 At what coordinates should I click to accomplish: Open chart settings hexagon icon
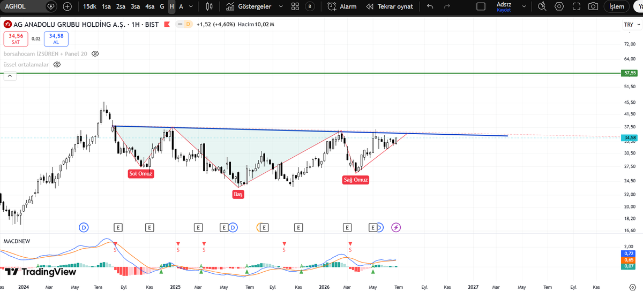point(559,6)
